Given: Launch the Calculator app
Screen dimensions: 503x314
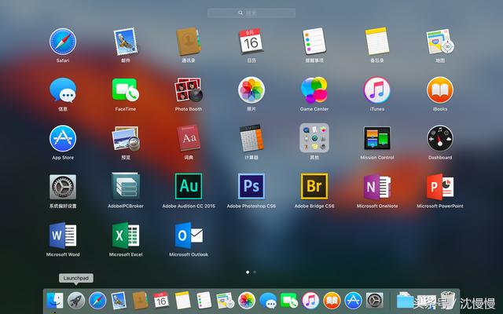Looking at the screenshot, I should pyautogui.click(x=251, y=139).
